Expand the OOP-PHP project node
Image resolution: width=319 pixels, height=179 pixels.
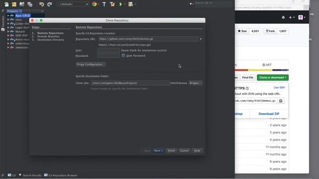click(8, 35)
